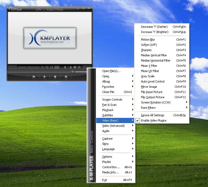
Task: Open the playlist editor icon
Action: (x=79, y=67)
